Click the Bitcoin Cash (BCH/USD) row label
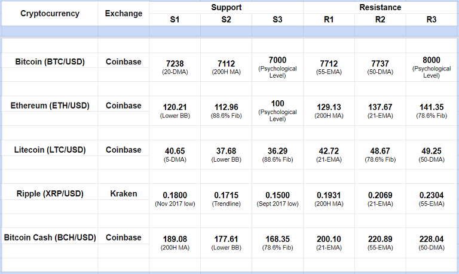 [x=50, y=238]
